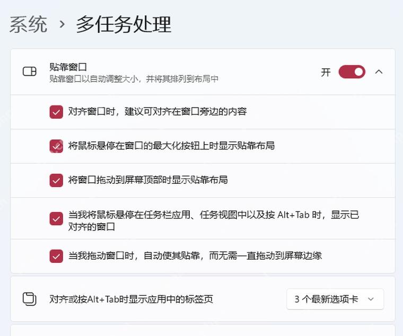Click label 将窗口拖动到屏幕顶部时显示贴靠布局
Screen dimensions: 403x336
point(148,180)
